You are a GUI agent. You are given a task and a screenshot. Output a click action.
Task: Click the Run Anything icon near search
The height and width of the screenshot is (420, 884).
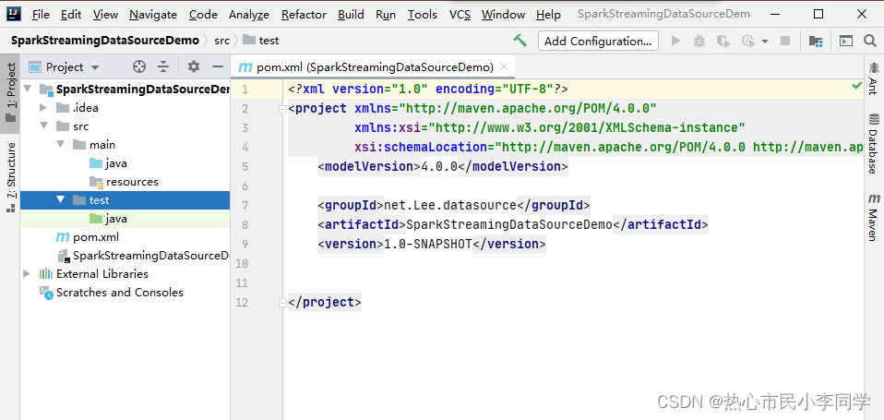(x=845, y=41)
